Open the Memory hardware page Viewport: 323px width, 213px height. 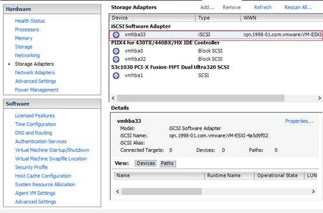point(24,38)
